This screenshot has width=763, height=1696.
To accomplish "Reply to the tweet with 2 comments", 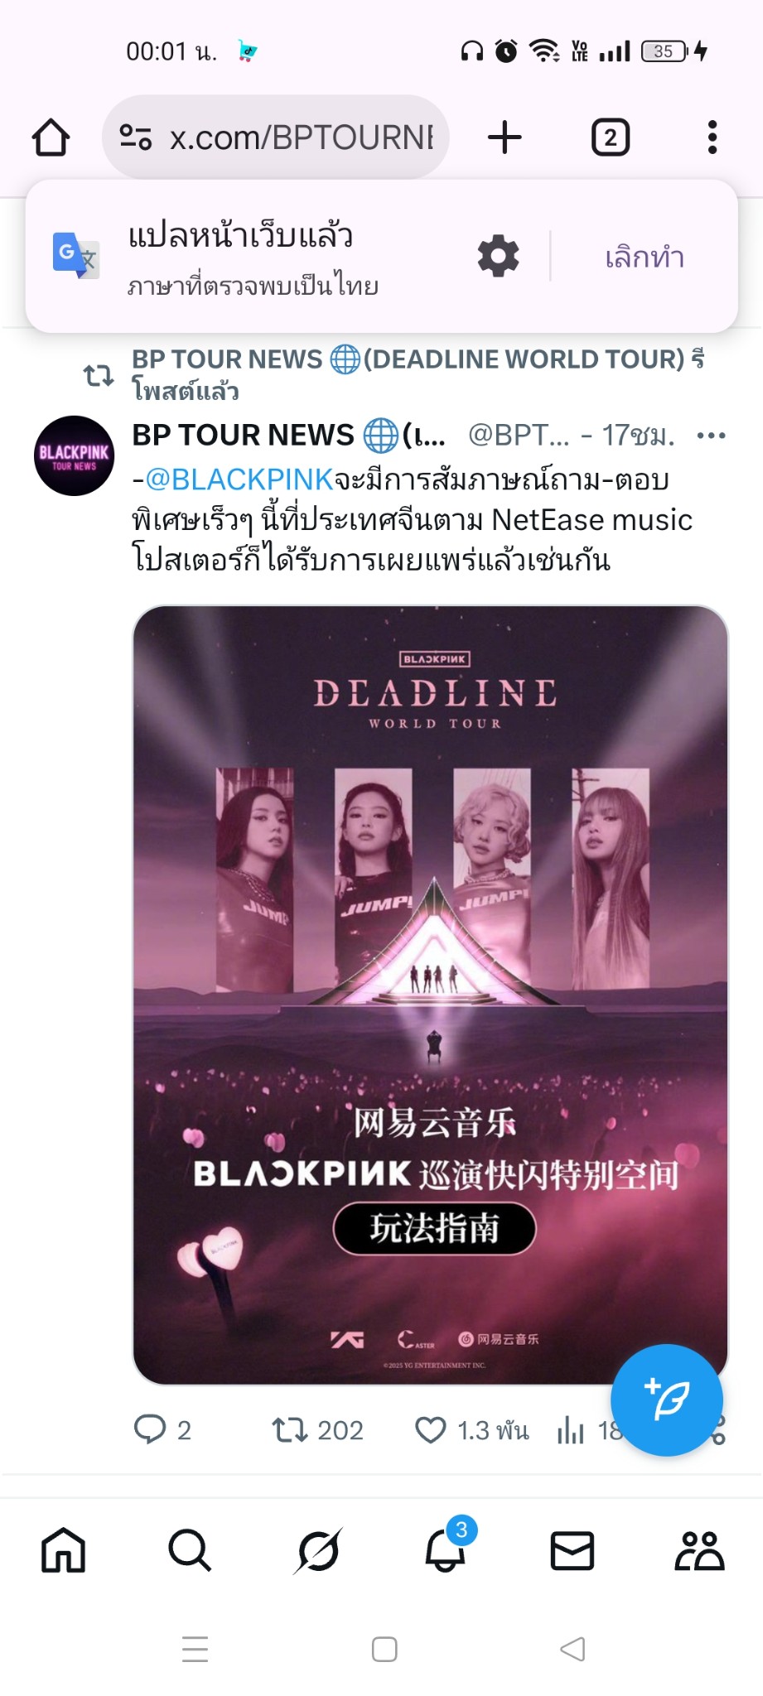I will 163,1430.
